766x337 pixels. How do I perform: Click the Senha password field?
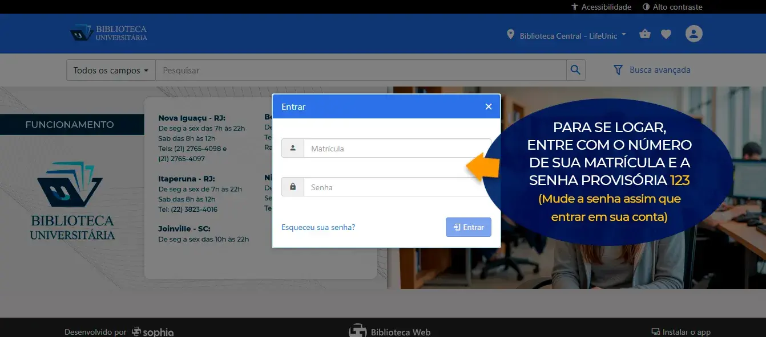click(397, 187)
